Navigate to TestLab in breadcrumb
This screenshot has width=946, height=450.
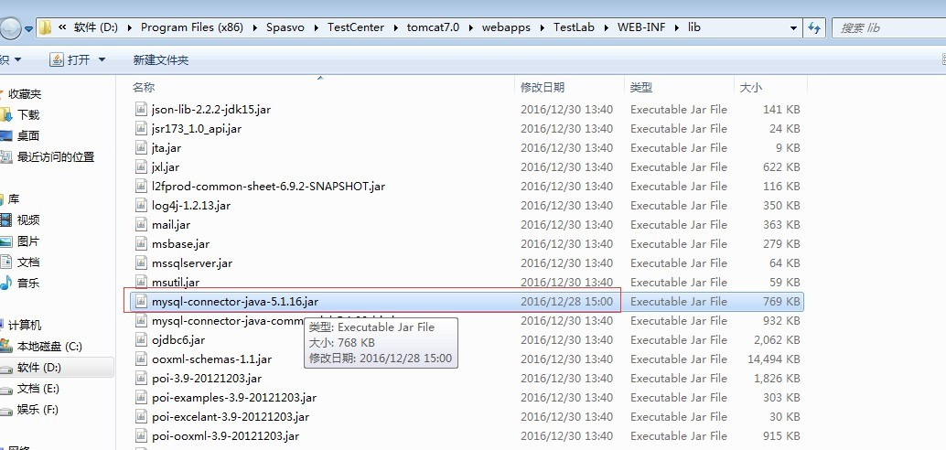coord(574,27)
